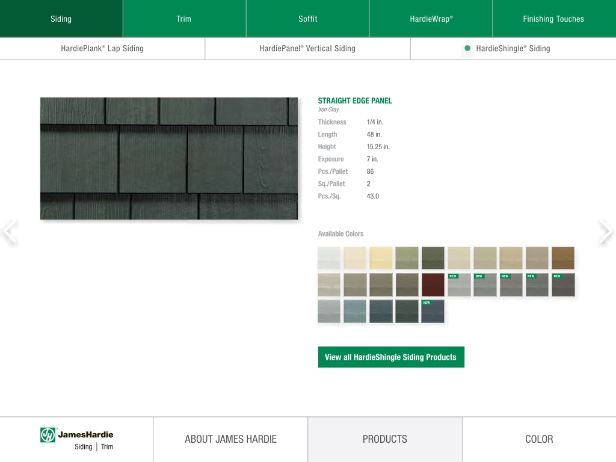The height and width of the screenshot is (462, 616).
Task: Choose the light yellow swatch in first row
Action: click(x=381, y=257)
